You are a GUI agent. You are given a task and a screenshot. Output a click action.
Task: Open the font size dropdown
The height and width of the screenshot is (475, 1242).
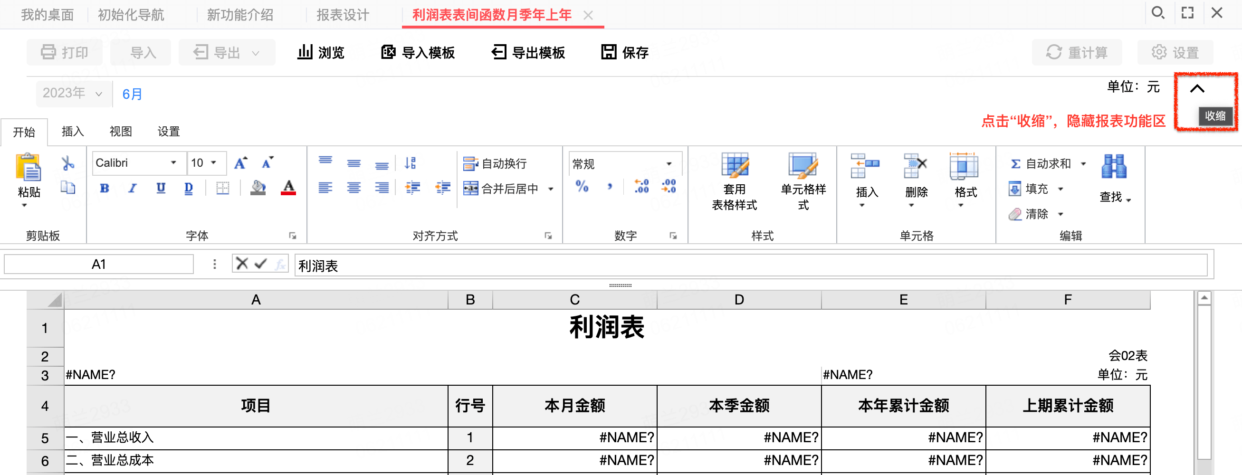pyautogui.click(x=206, y=163)
